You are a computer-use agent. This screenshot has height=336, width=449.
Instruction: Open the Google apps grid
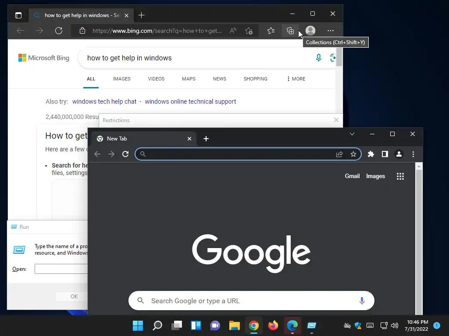400,176
